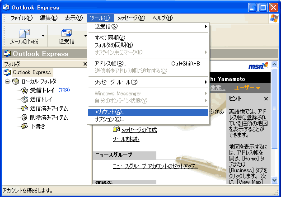Open the 表示(V) menu

[74, 18]
